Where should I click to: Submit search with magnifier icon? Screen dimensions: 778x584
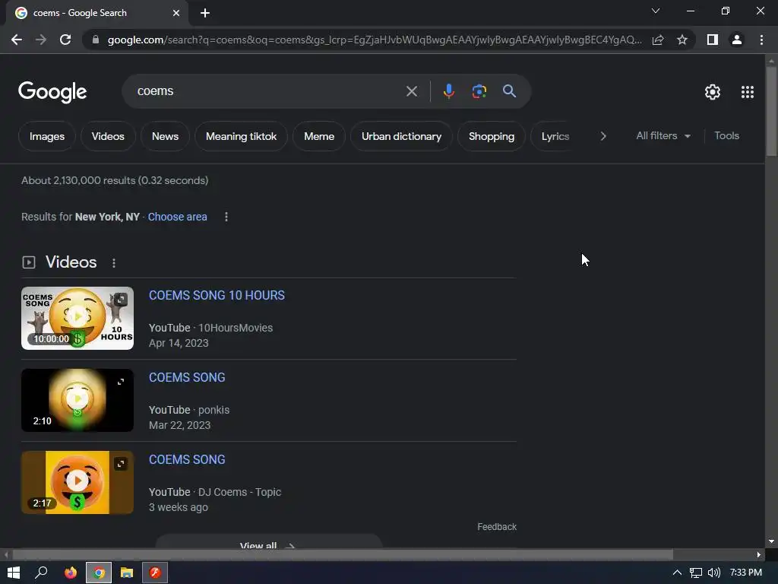click(x=509, y=91)
